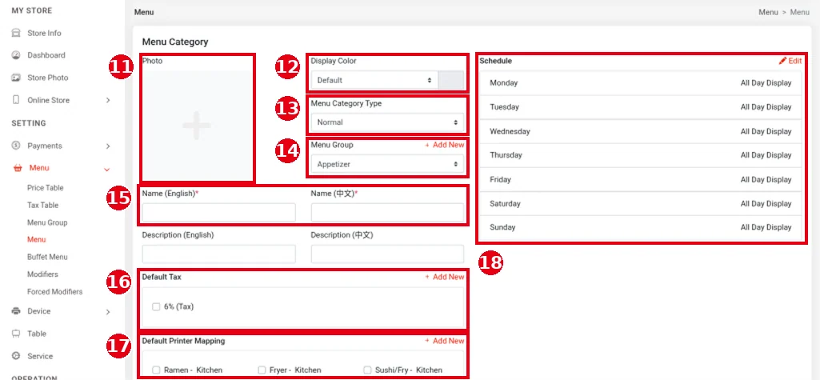Click the Service gear icon

16,356
